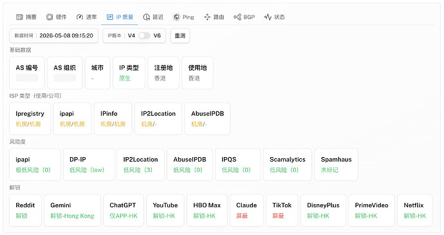Click the Ipregistry ISP type card
Screen dimensions: 444x235
30,118
